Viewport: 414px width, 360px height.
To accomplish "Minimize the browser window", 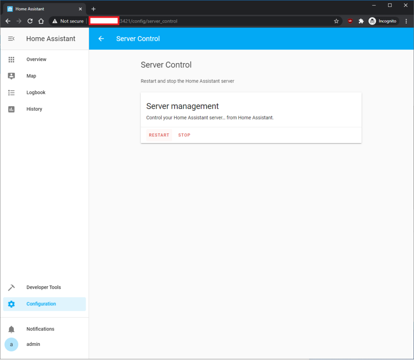I will 374,5.
